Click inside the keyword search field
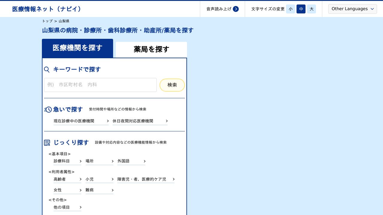This screenshot has height=215, width=383. tap(100, 85)
